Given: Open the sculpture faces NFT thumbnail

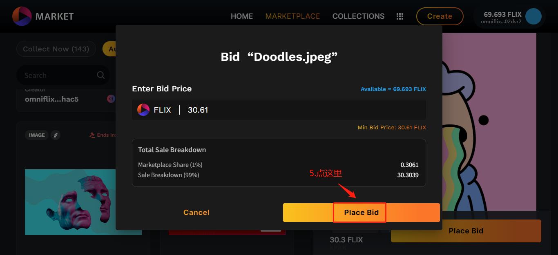Looking at the screenshot, I should (x=83, y=202).
